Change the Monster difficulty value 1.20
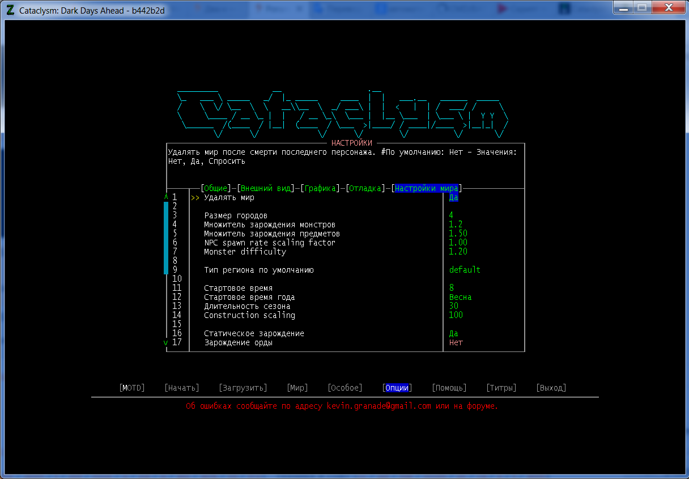The image size is (689, 479). pyautogui.click(x=458, y=252)
